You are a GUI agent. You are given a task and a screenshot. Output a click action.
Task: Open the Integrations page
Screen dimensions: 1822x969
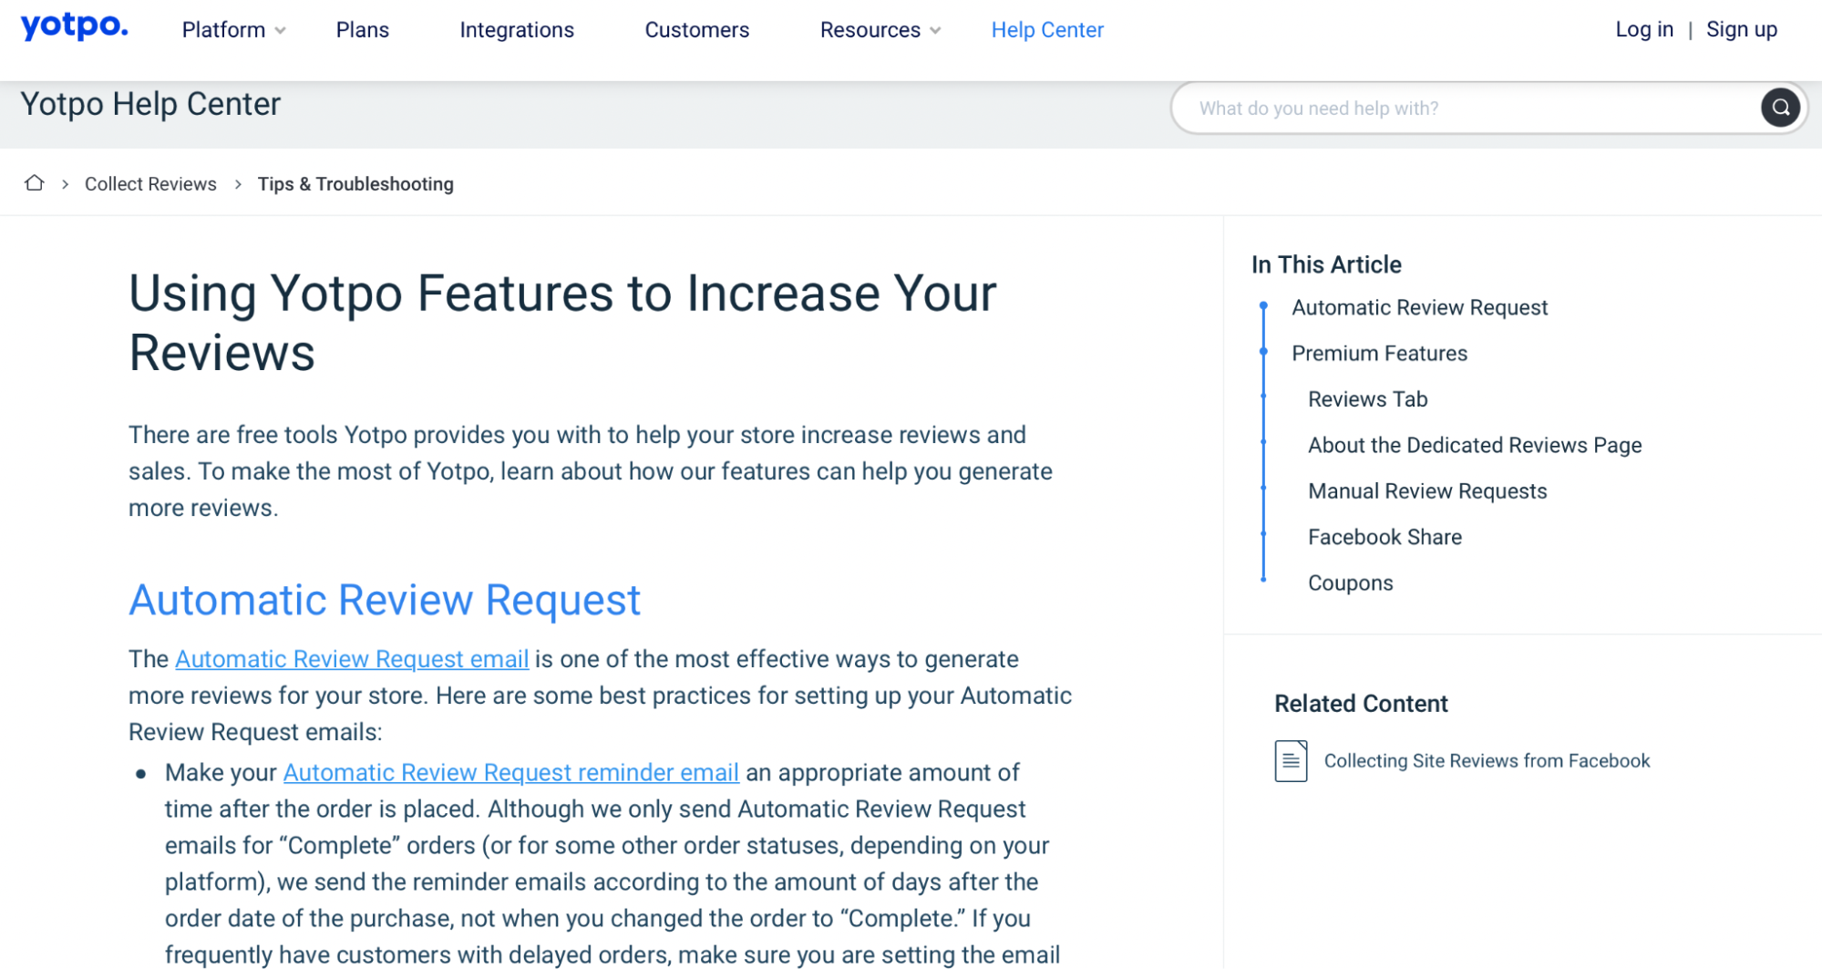tap(517, 30)
